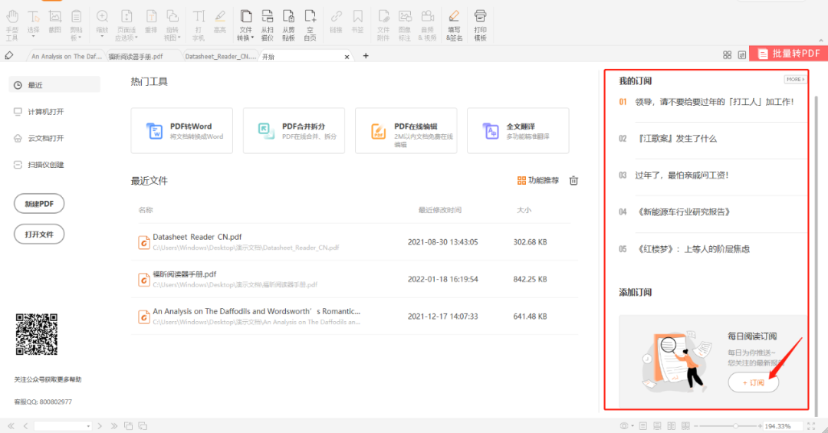Click the 批量转PDF button
828x433 pixels.
788,54
